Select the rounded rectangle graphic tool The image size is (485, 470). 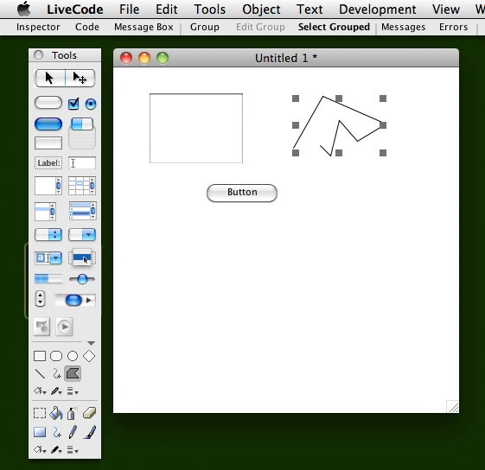point(56,356)
